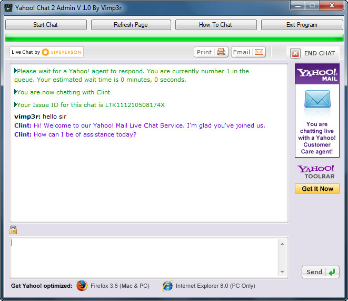The width and height of the screenshot is (348, 301).
Task: Click the 'Please wait for a Yahoo! agent' message
Action: pos(132,75)
